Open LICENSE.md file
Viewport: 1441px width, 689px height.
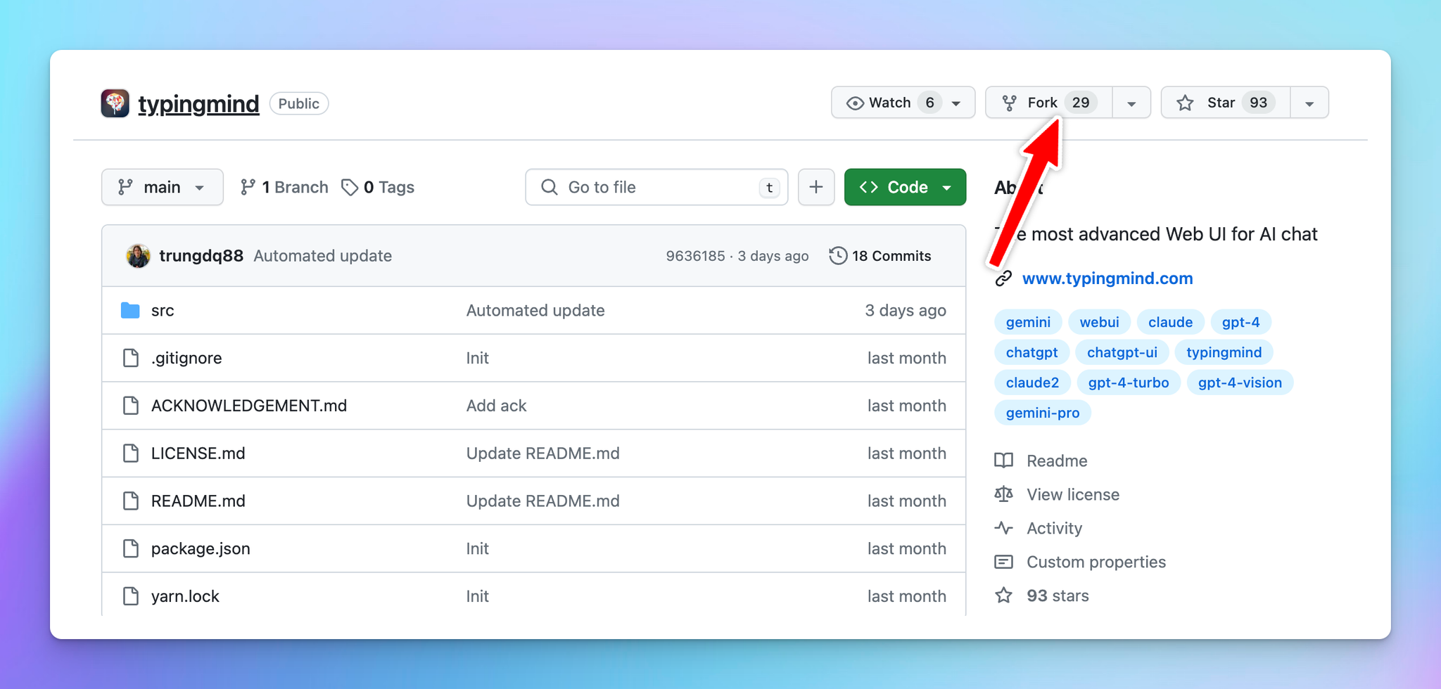coord(198,453)
